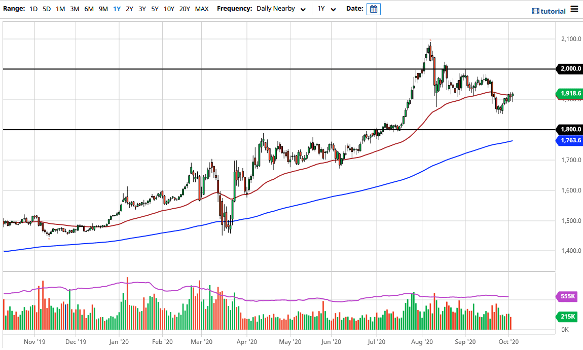Select the 3Y range

coord(142,9)
